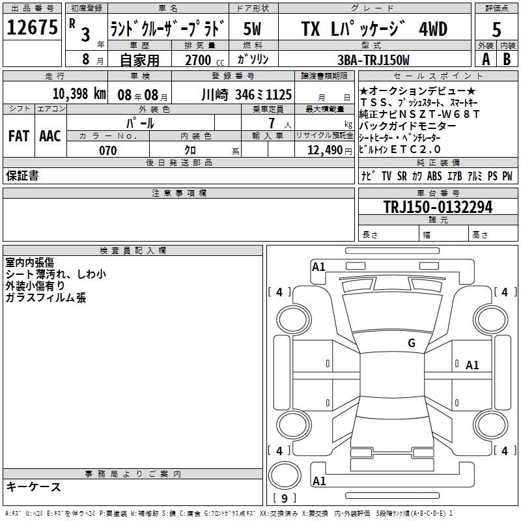Click the キーケース office notice text
This screenshot has width=521, height=521.
click(x=34, y=486)
